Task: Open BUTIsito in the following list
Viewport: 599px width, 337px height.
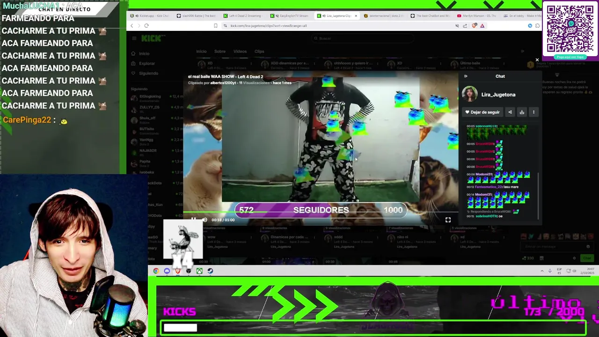Action: tap(157, 130)
